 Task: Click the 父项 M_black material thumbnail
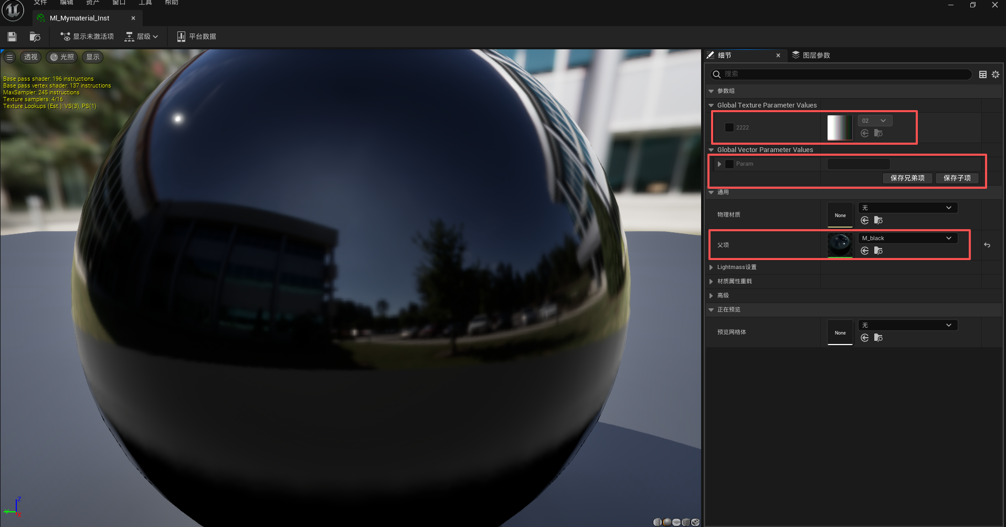[840, 245]
